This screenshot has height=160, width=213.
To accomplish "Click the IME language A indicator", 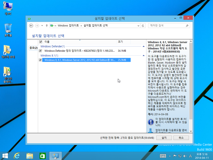I will (x=190, y=156).
